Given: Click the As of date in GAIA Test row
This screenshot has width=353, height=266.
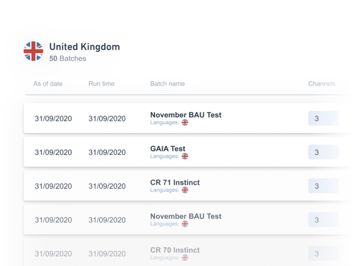Looking at the screenshot, I should [53, 152].
